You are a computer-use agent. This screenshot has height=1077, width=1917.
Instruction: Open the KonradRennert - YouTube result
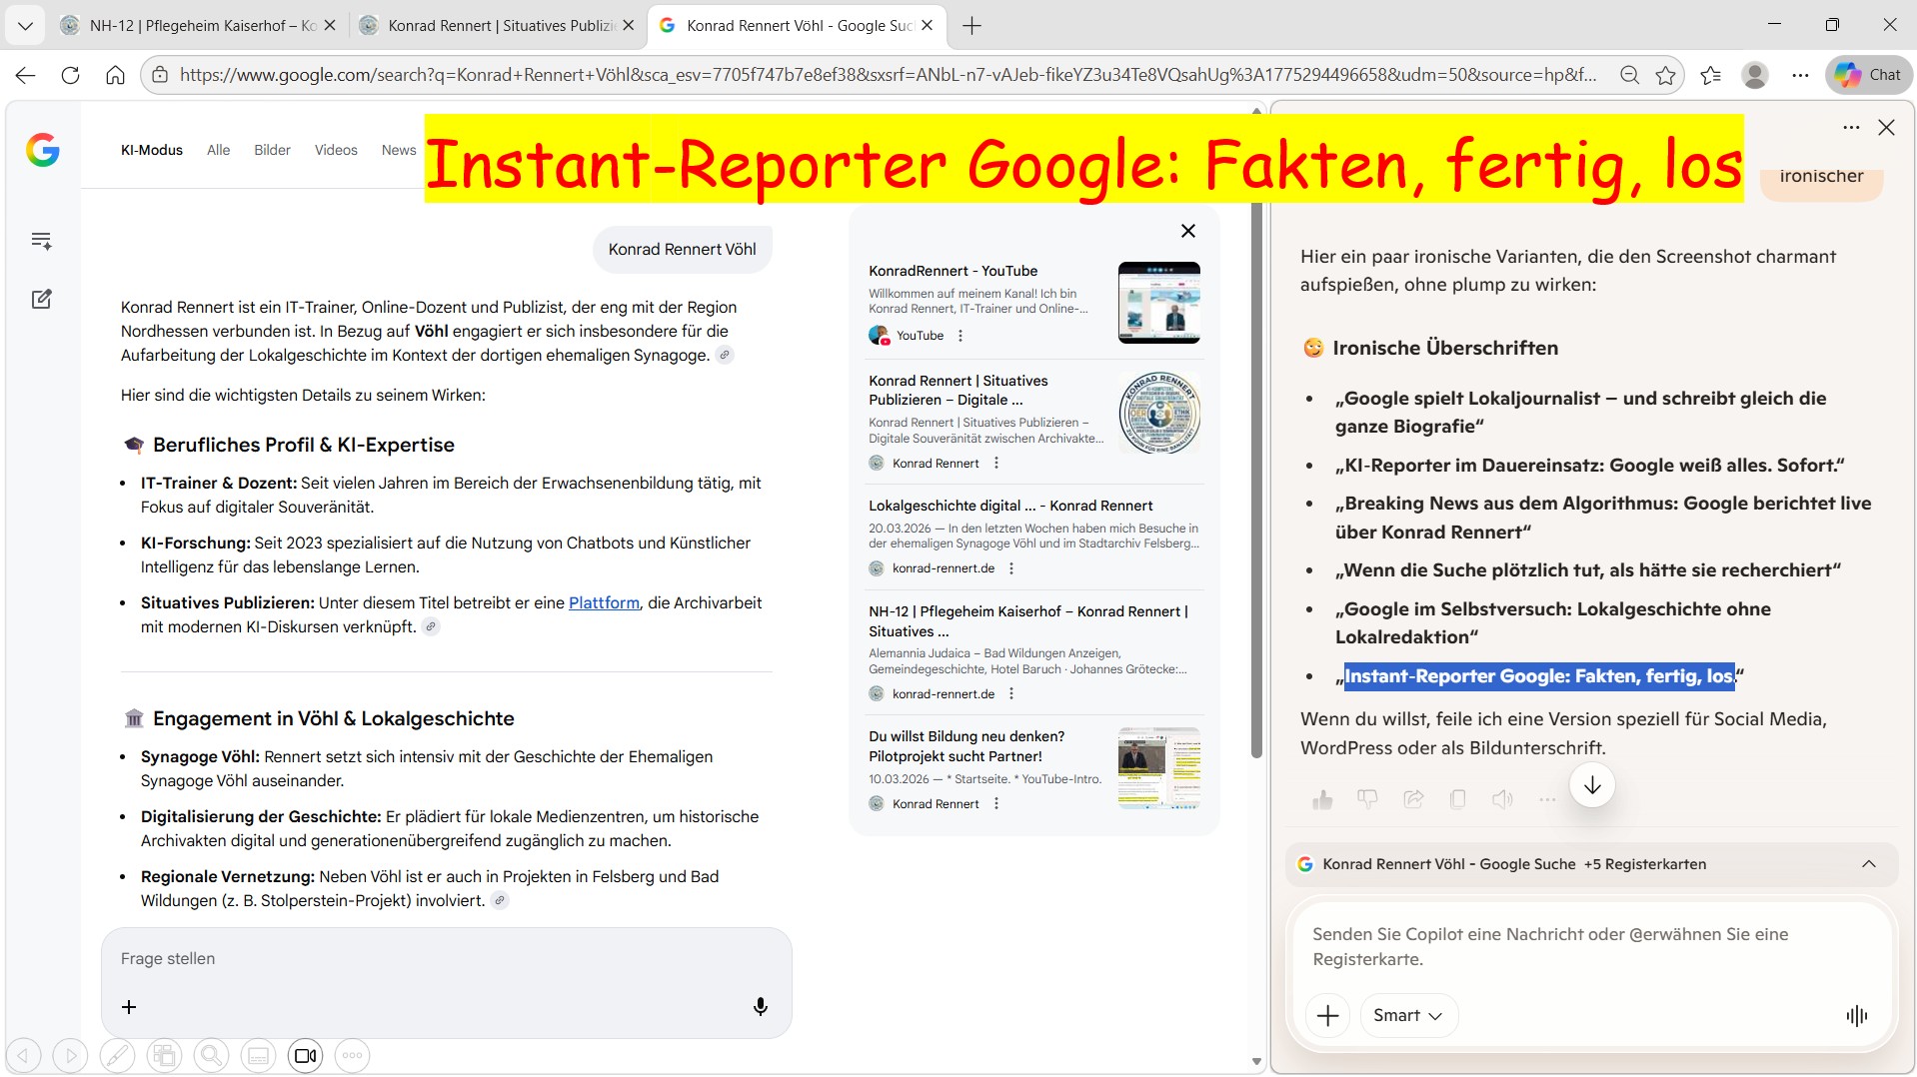[953, 271]
